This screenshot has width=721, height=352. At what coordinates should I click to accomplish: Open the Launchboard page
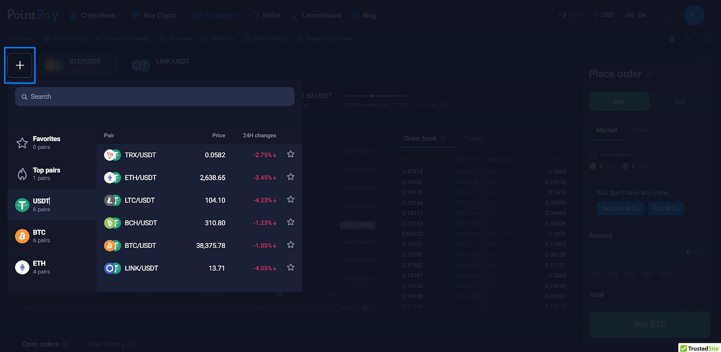tap(316, 15)
